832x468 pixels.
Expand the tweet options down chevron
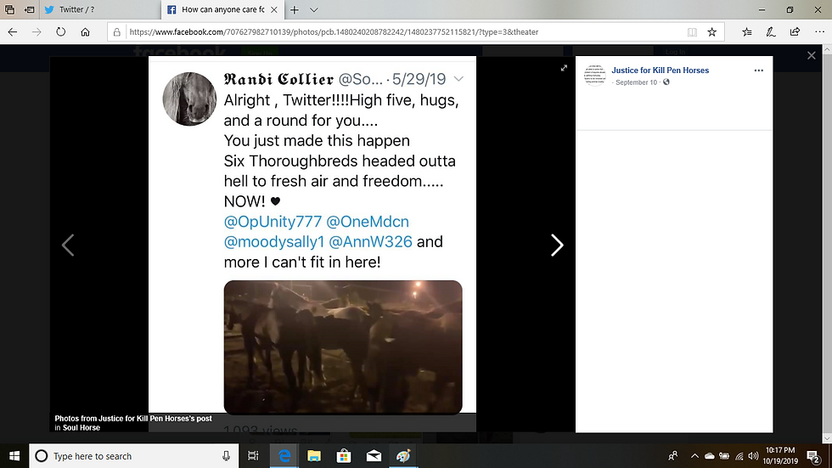(458, 78)
